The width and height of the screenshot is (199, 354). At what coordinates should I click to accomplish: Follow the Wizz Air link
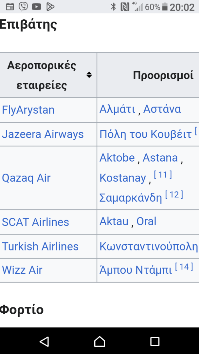click(x=22, y=270)
